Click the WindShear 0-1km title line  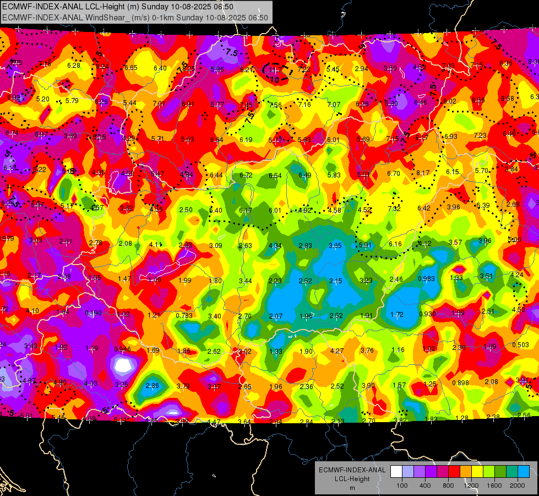tap(135, 18)
